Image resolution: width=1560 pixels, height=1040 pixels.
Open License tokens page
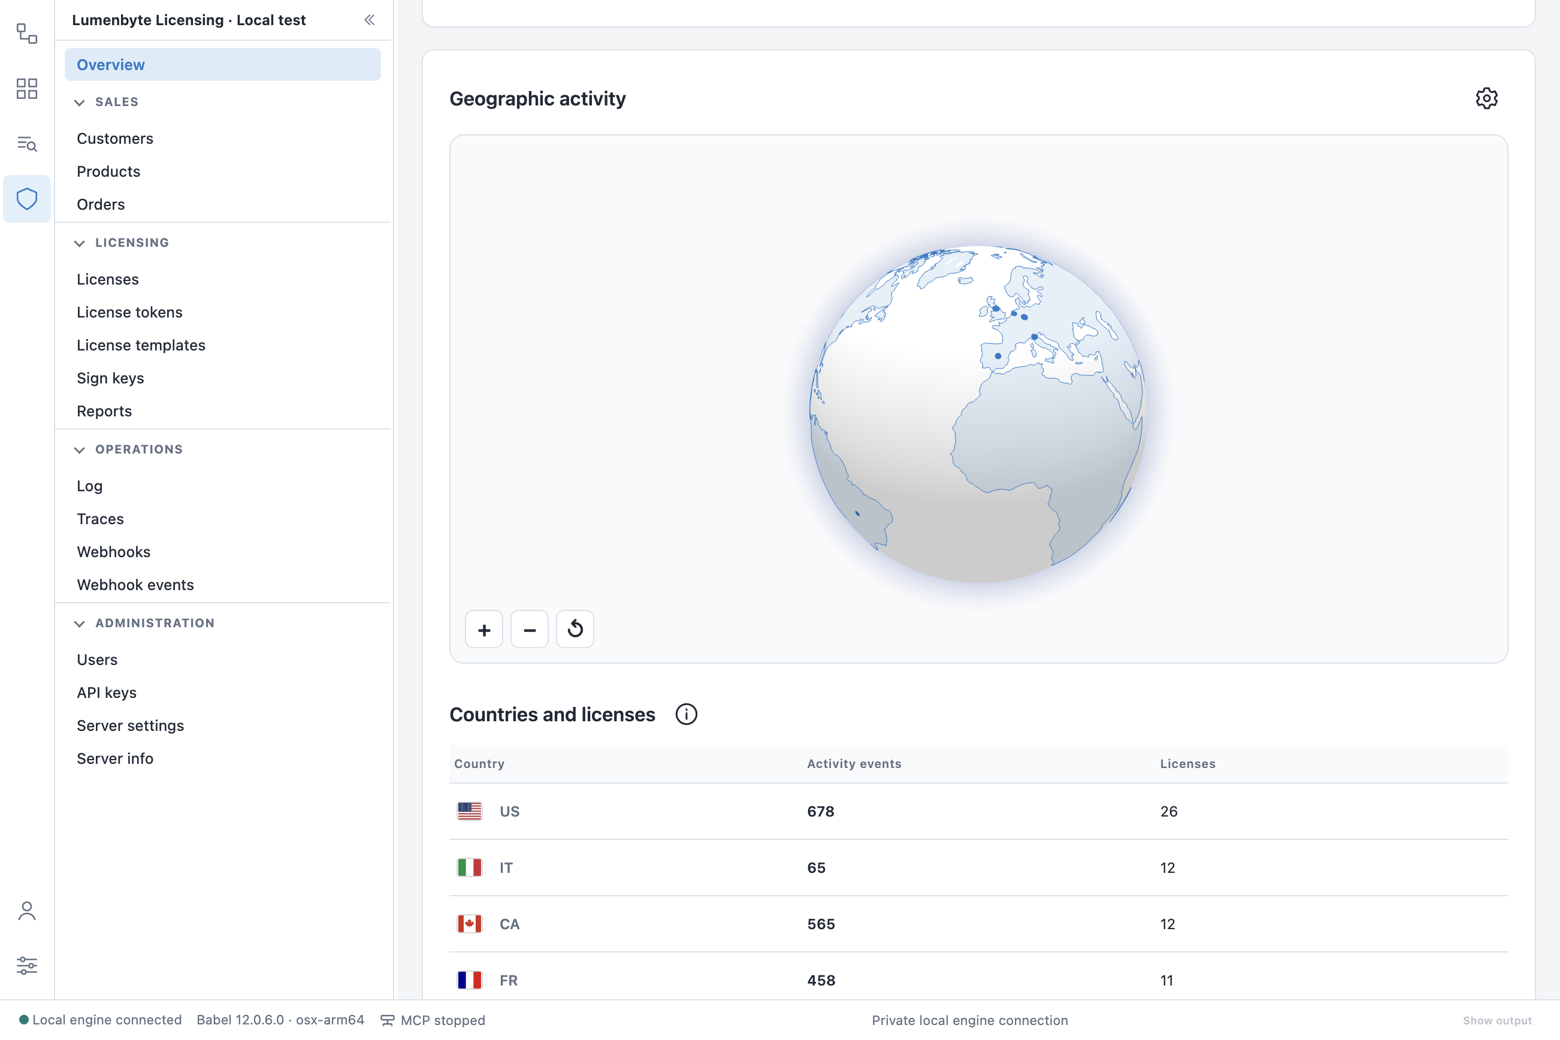pyautogui.click(x=129, y=312)
